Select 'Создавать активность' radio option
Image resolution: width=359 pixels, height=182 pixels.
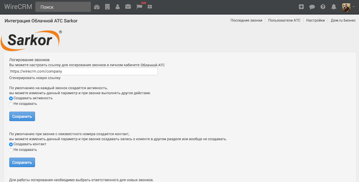pos(11,98)
